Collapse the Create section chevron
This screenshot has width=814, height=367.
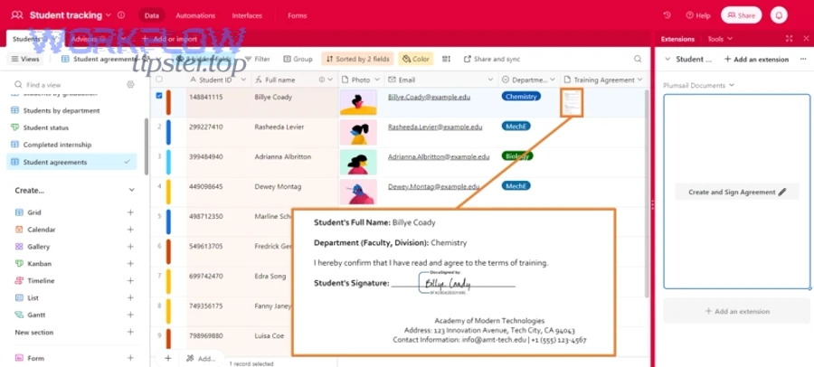[131, 191]
